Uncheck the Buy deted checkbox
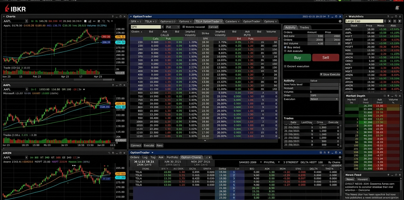The image size is (404, 200). tap(285, 47)
